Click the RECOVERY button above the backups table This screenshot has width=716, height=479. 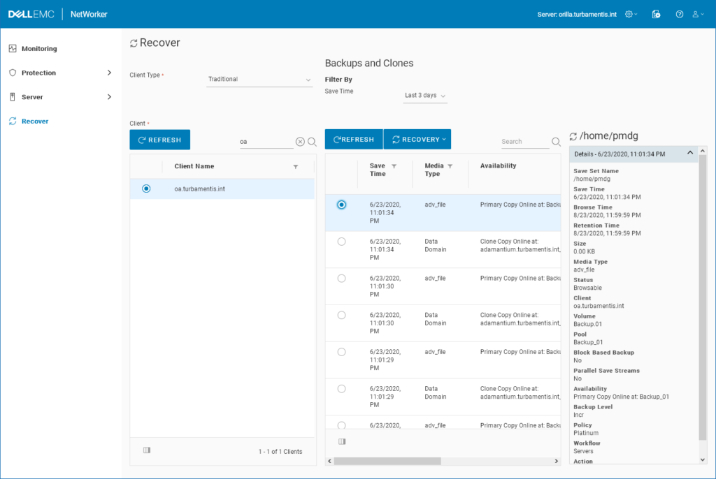417,139
